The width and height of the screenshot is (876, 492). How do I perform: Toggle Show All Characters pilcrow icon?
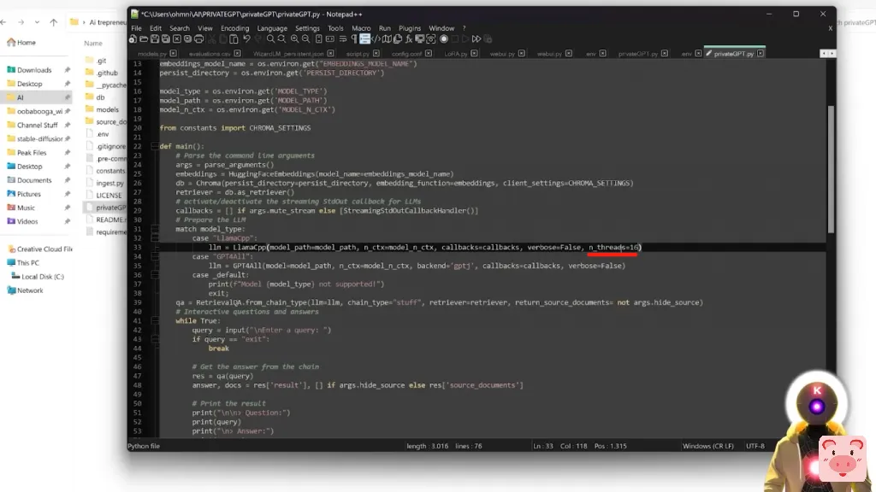353,39
